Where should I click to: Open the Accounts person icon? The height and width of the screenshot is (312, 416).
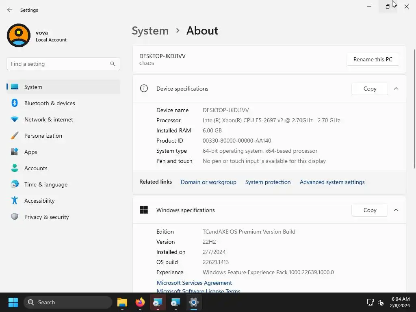(15, 168)
